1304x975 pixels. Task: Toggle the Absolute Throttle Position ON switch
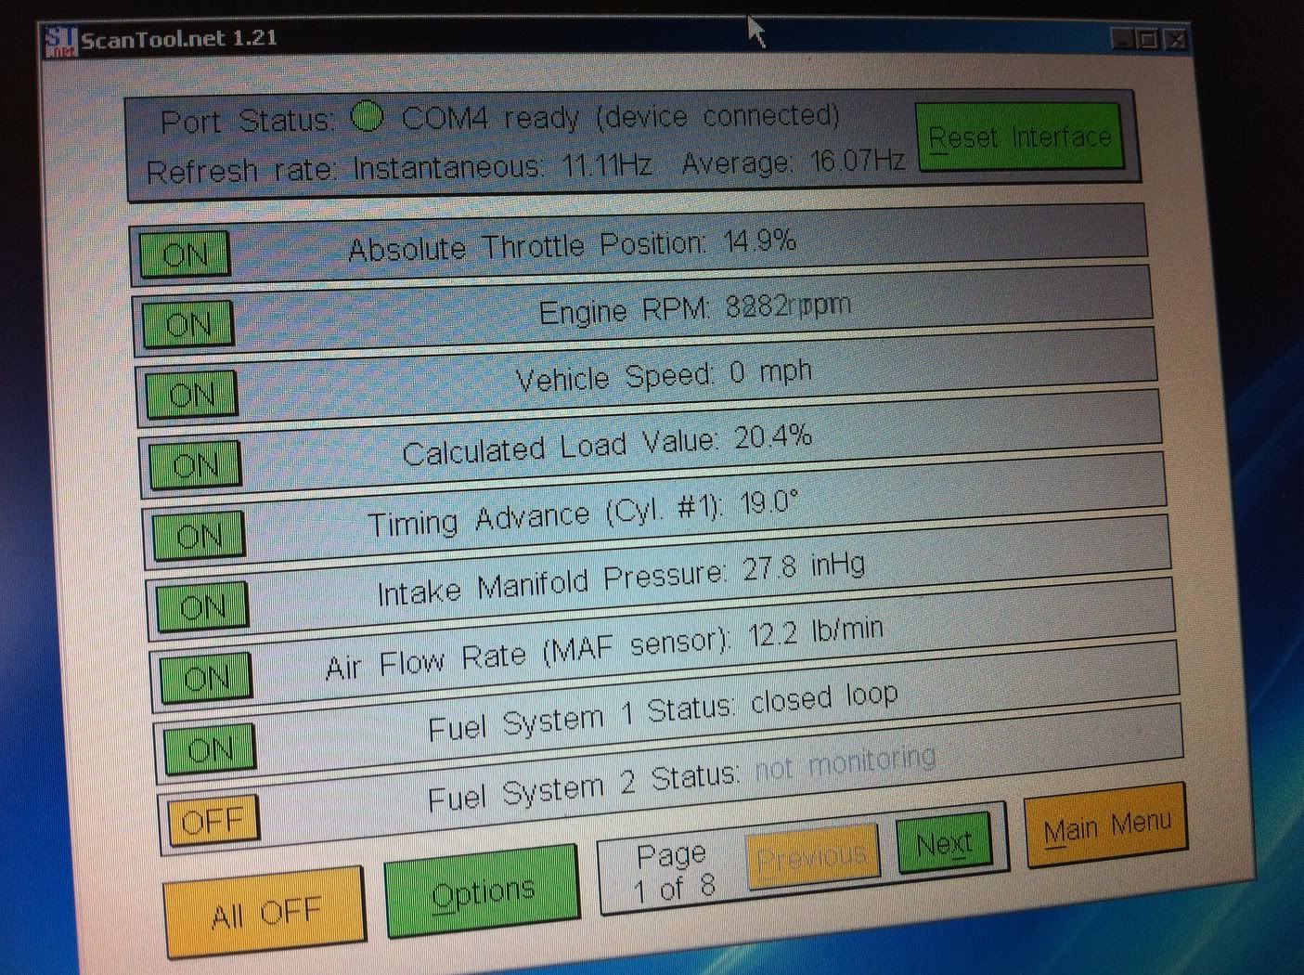click(185, 254)
